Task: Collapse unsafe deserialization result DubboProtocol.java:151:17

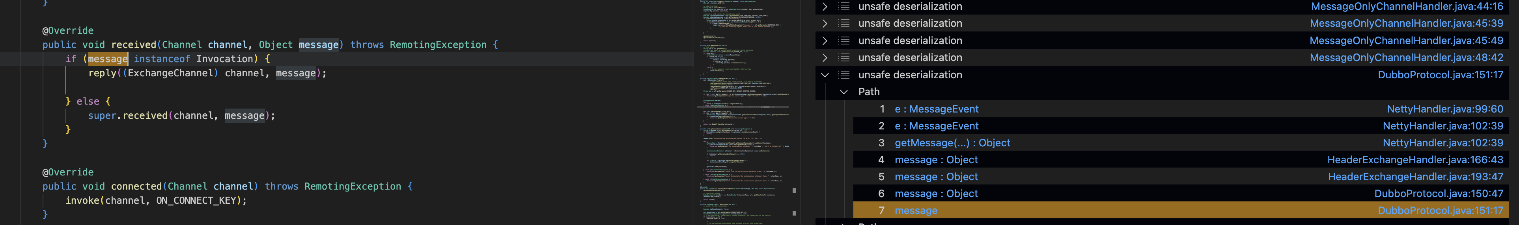Action: 824,75
